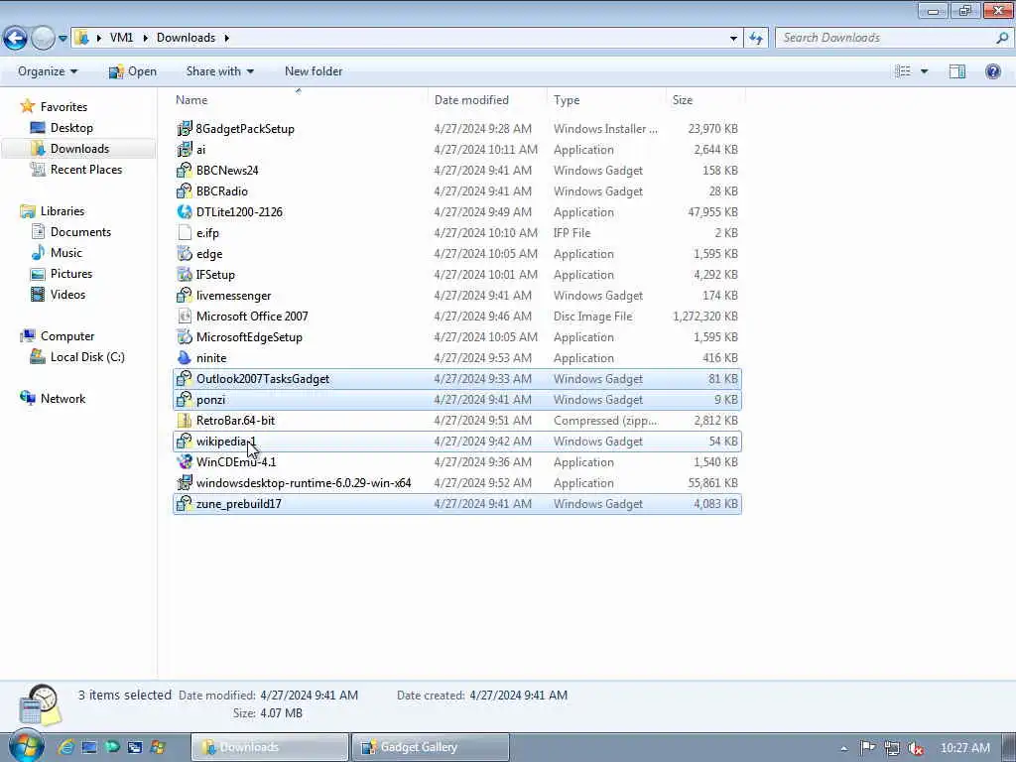The width and height of the screenshot is (1016, 762).
Task: Select the IFSetup application icon
Action: (185, 274)
